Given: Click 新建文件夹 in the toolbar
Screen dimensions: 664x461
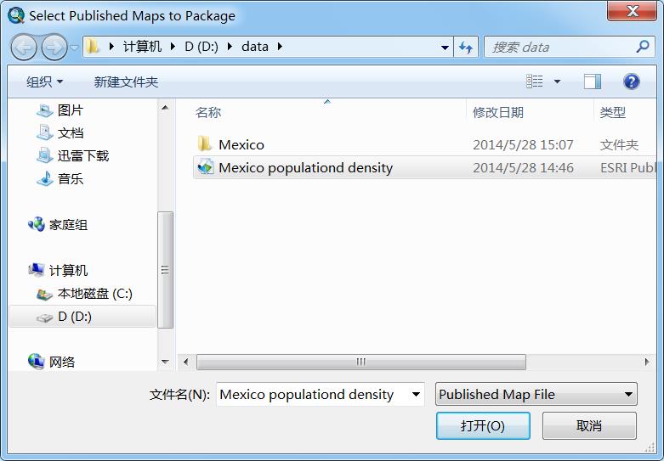Looking at the screenshot, I should pyautogui.click(x=126, y=82).
